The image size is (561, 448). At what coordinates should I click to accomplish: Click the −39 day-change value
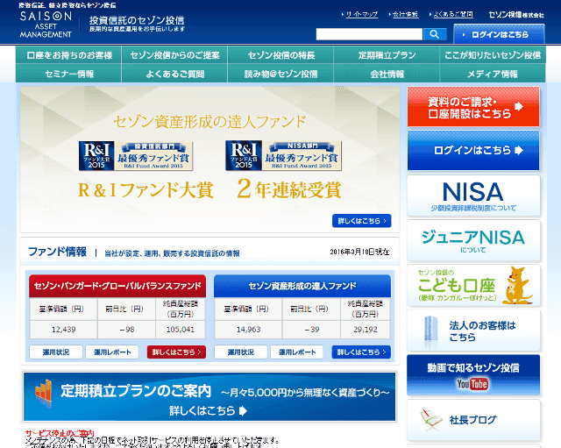(x=312, y=330)
